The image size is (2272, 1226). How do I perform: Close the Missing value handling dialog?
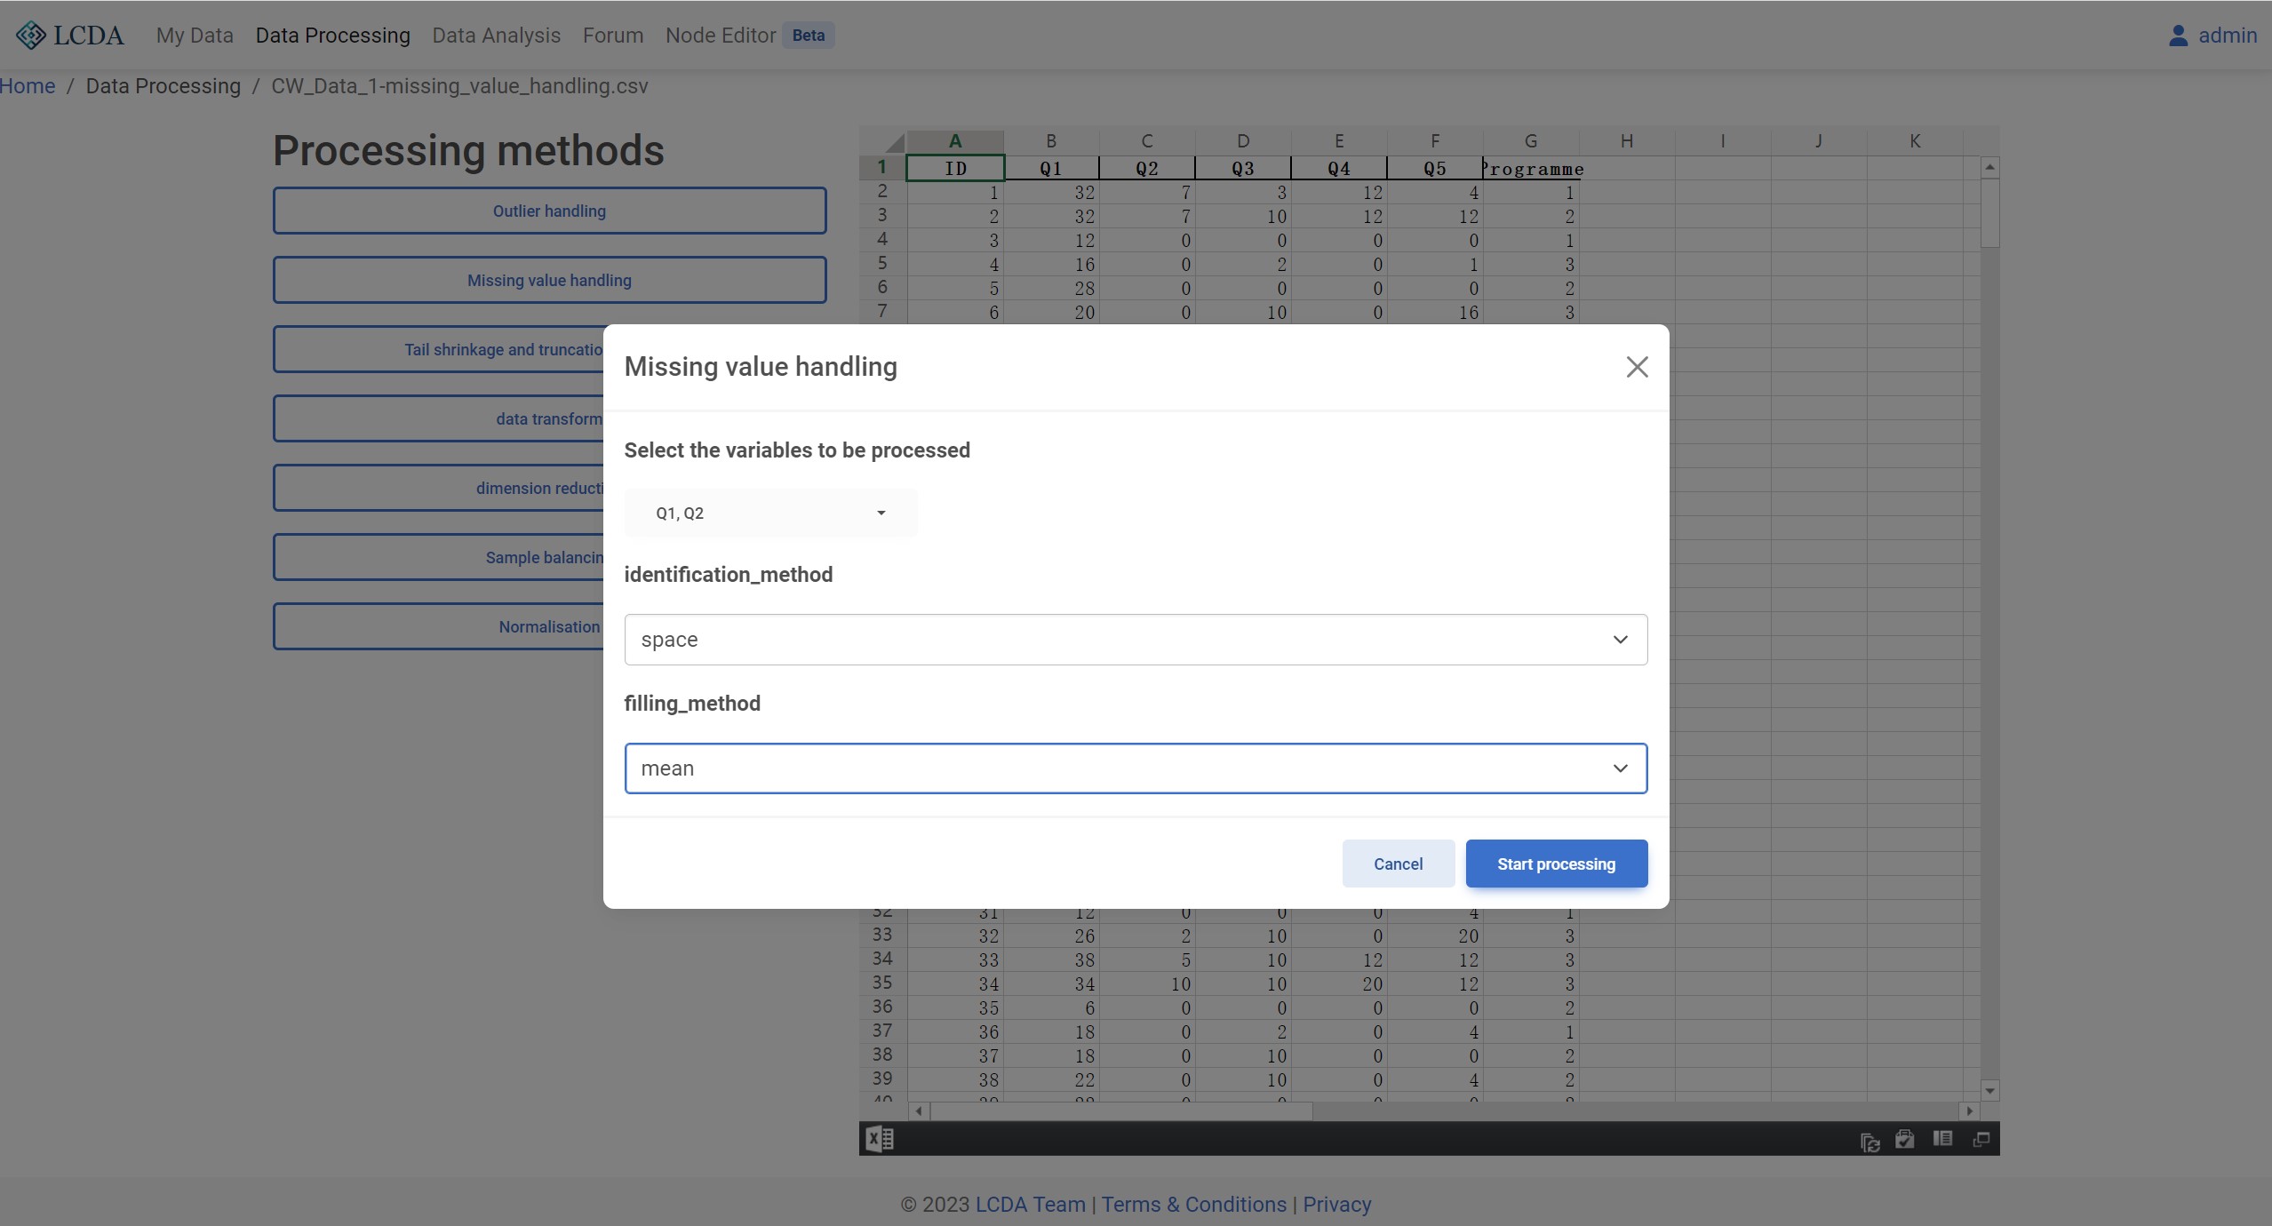tap(1637, 367)
